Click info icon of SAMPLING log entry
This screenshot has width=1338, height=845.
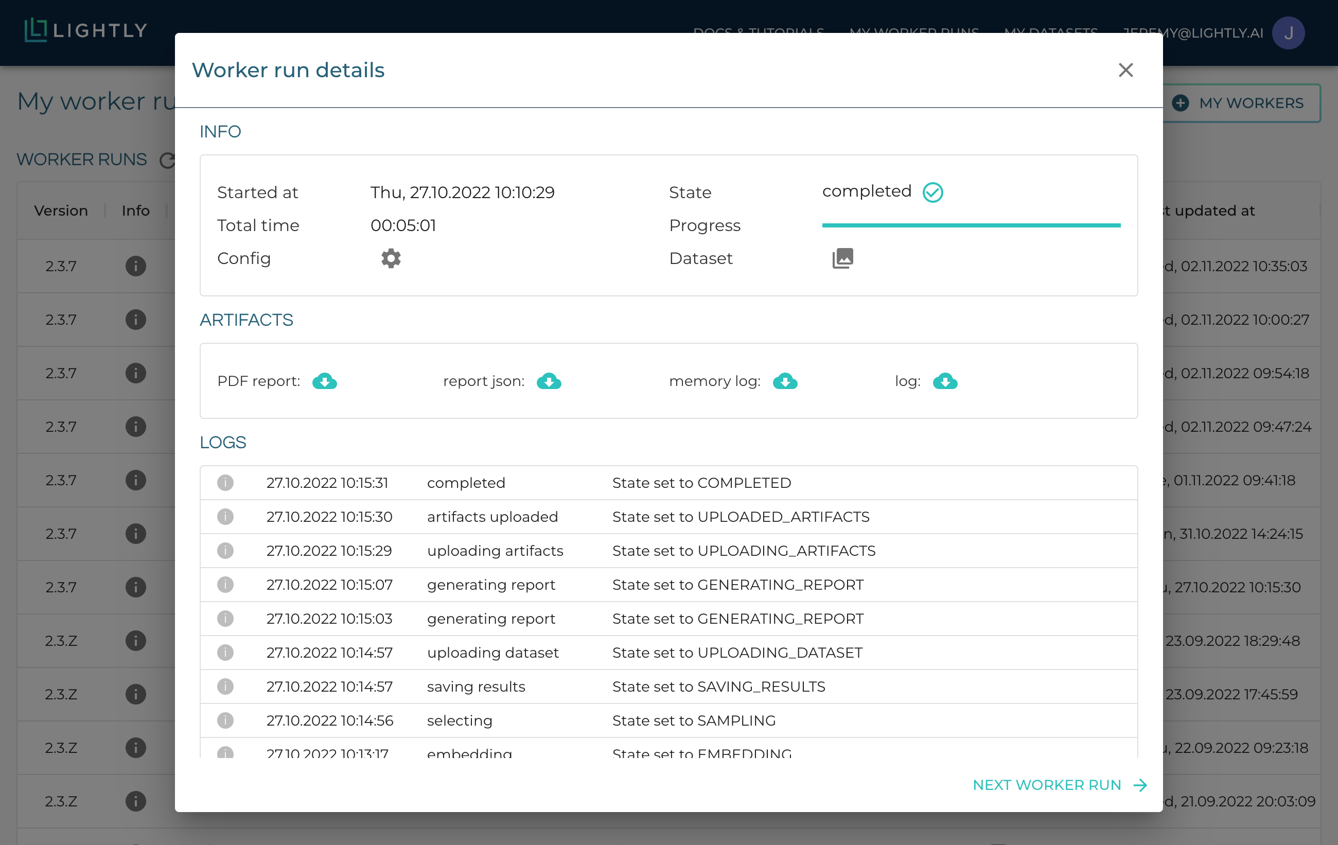(225, 720)
